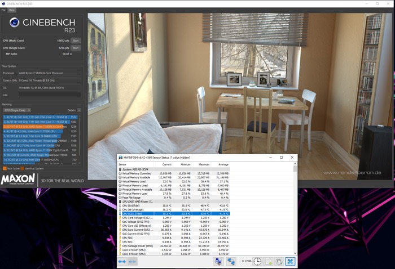
Task: Select ranking entry 8 AMD Ryzen 7 1700X
Action: click(x=40, y=150)
